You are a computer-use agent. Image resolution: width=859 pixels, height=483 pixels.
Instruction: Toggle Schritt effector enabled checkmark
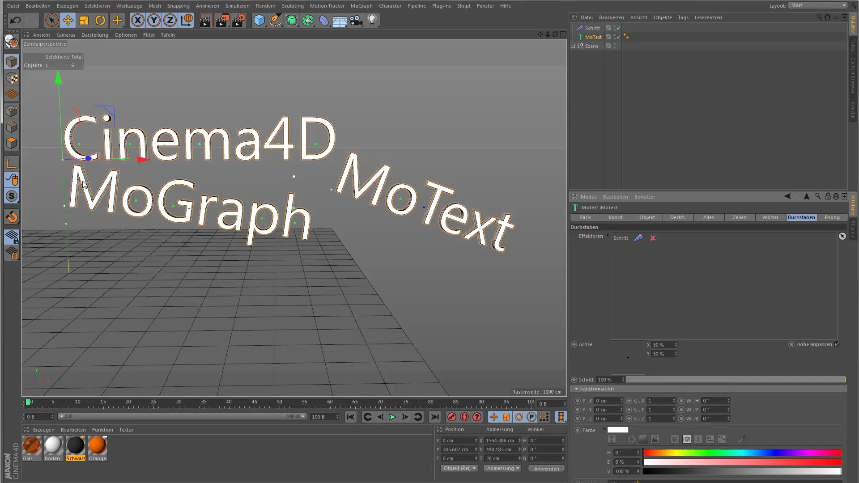[619, 28]
